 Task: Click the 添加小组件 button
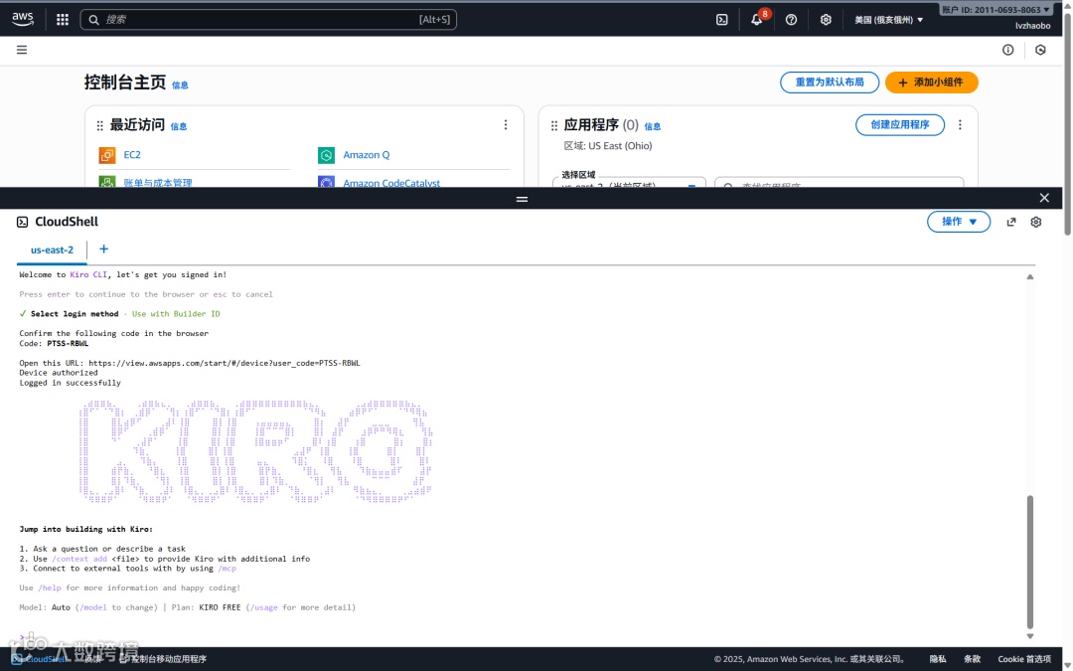[x=931, y=83]
